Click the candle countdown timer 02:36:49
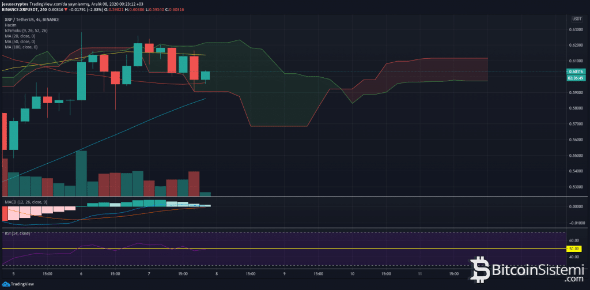Screen dimensions: 590x290 click(x=575, y=77)
